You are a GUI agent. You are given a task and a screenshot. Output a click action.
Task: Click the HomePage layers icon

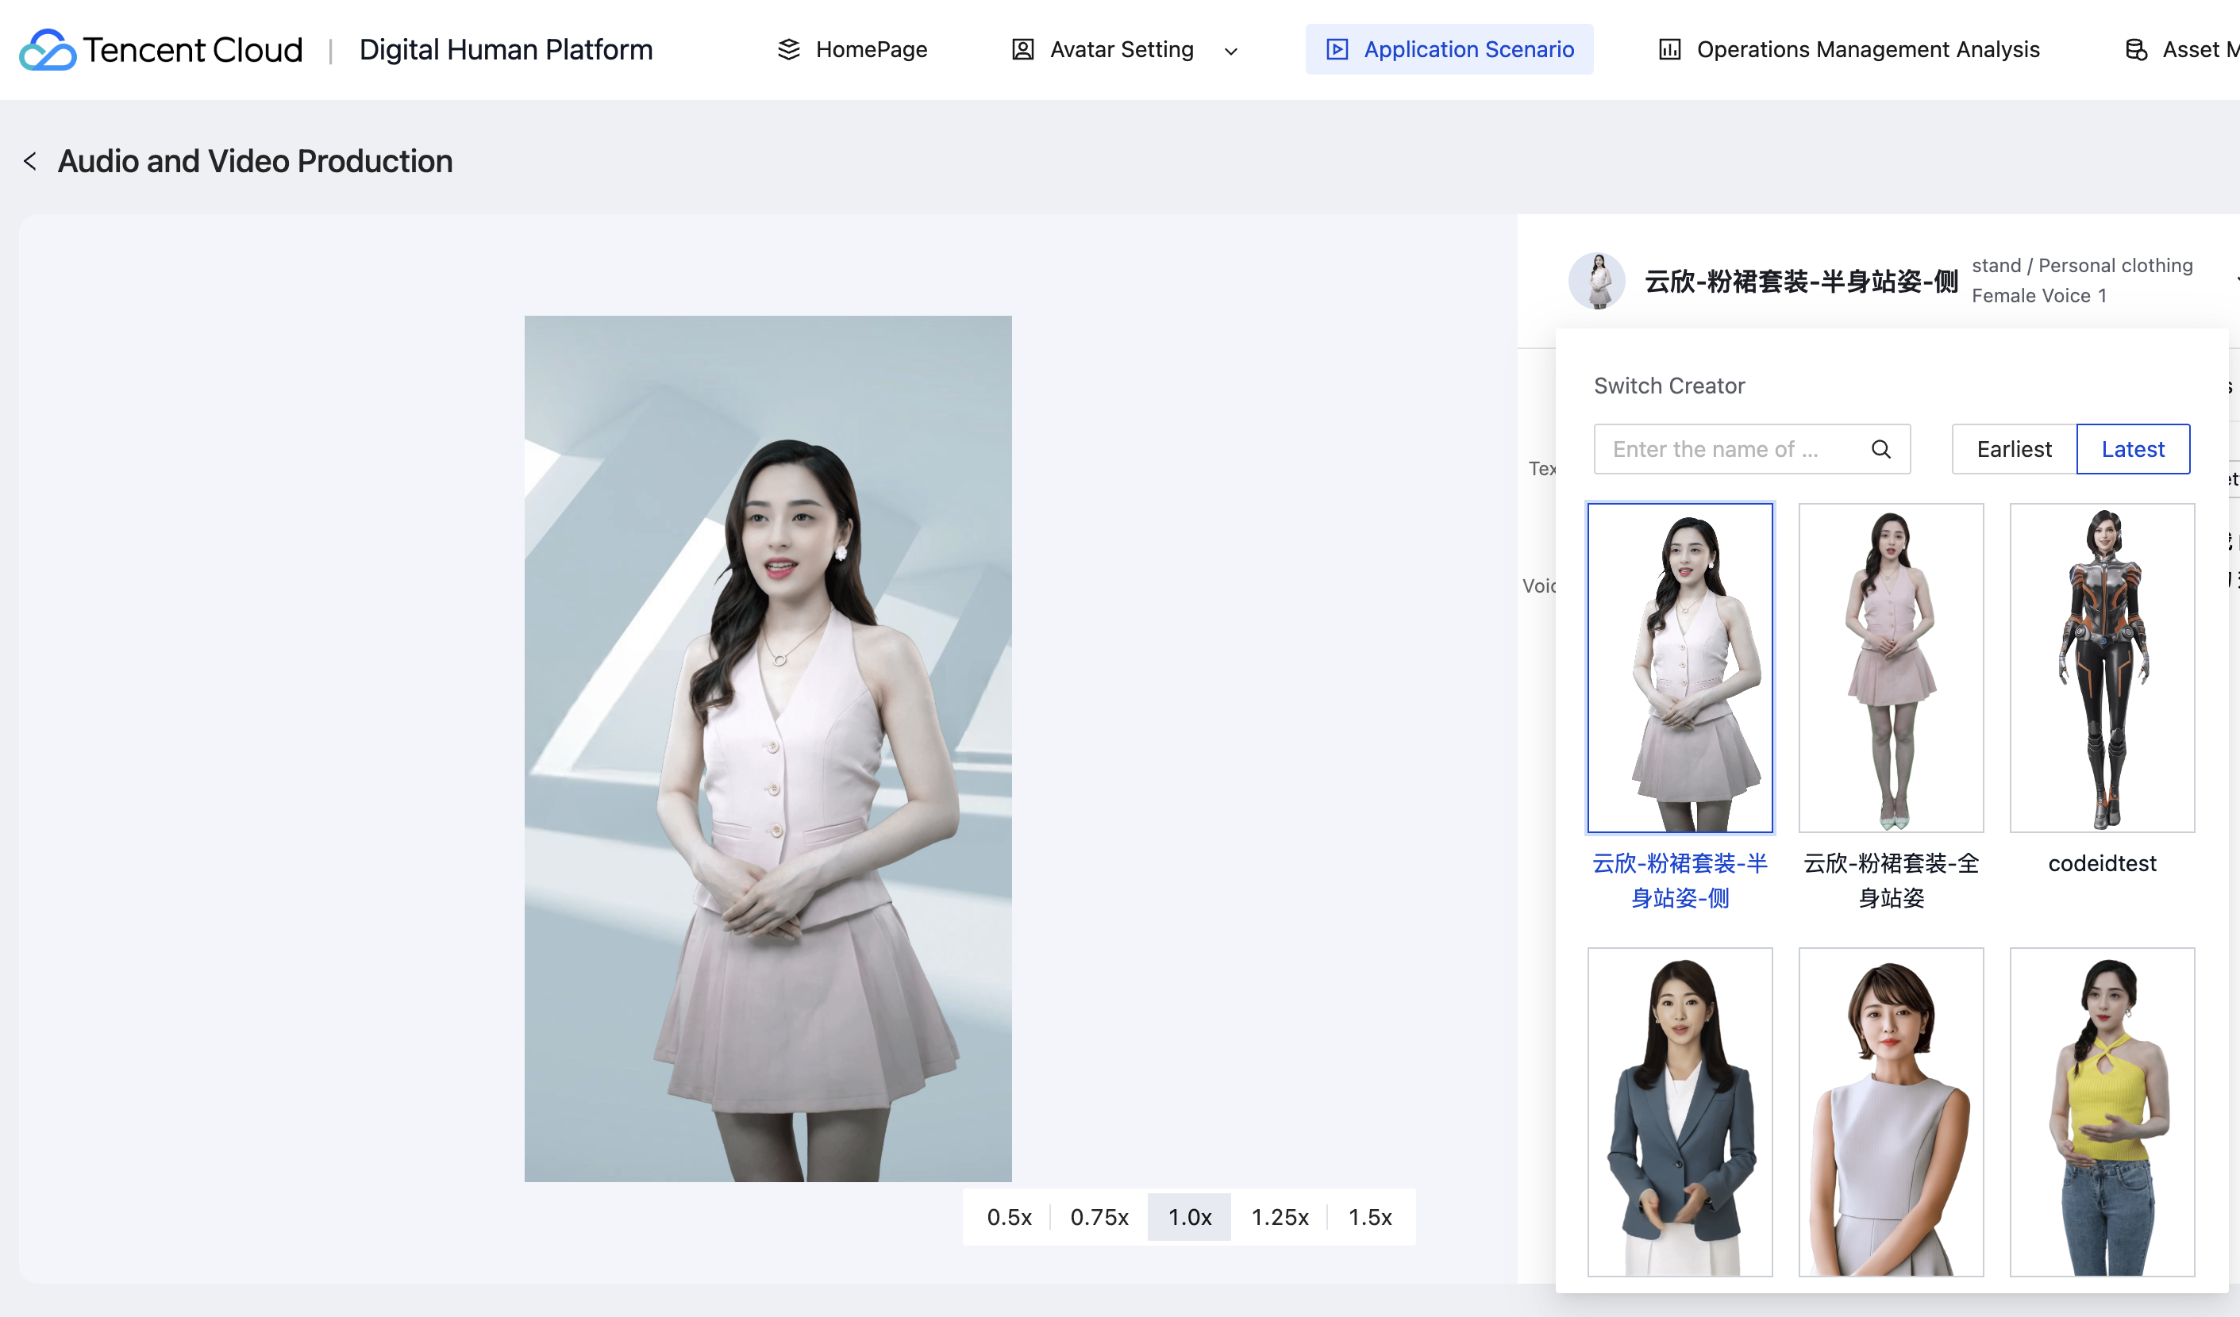point(788,50)
